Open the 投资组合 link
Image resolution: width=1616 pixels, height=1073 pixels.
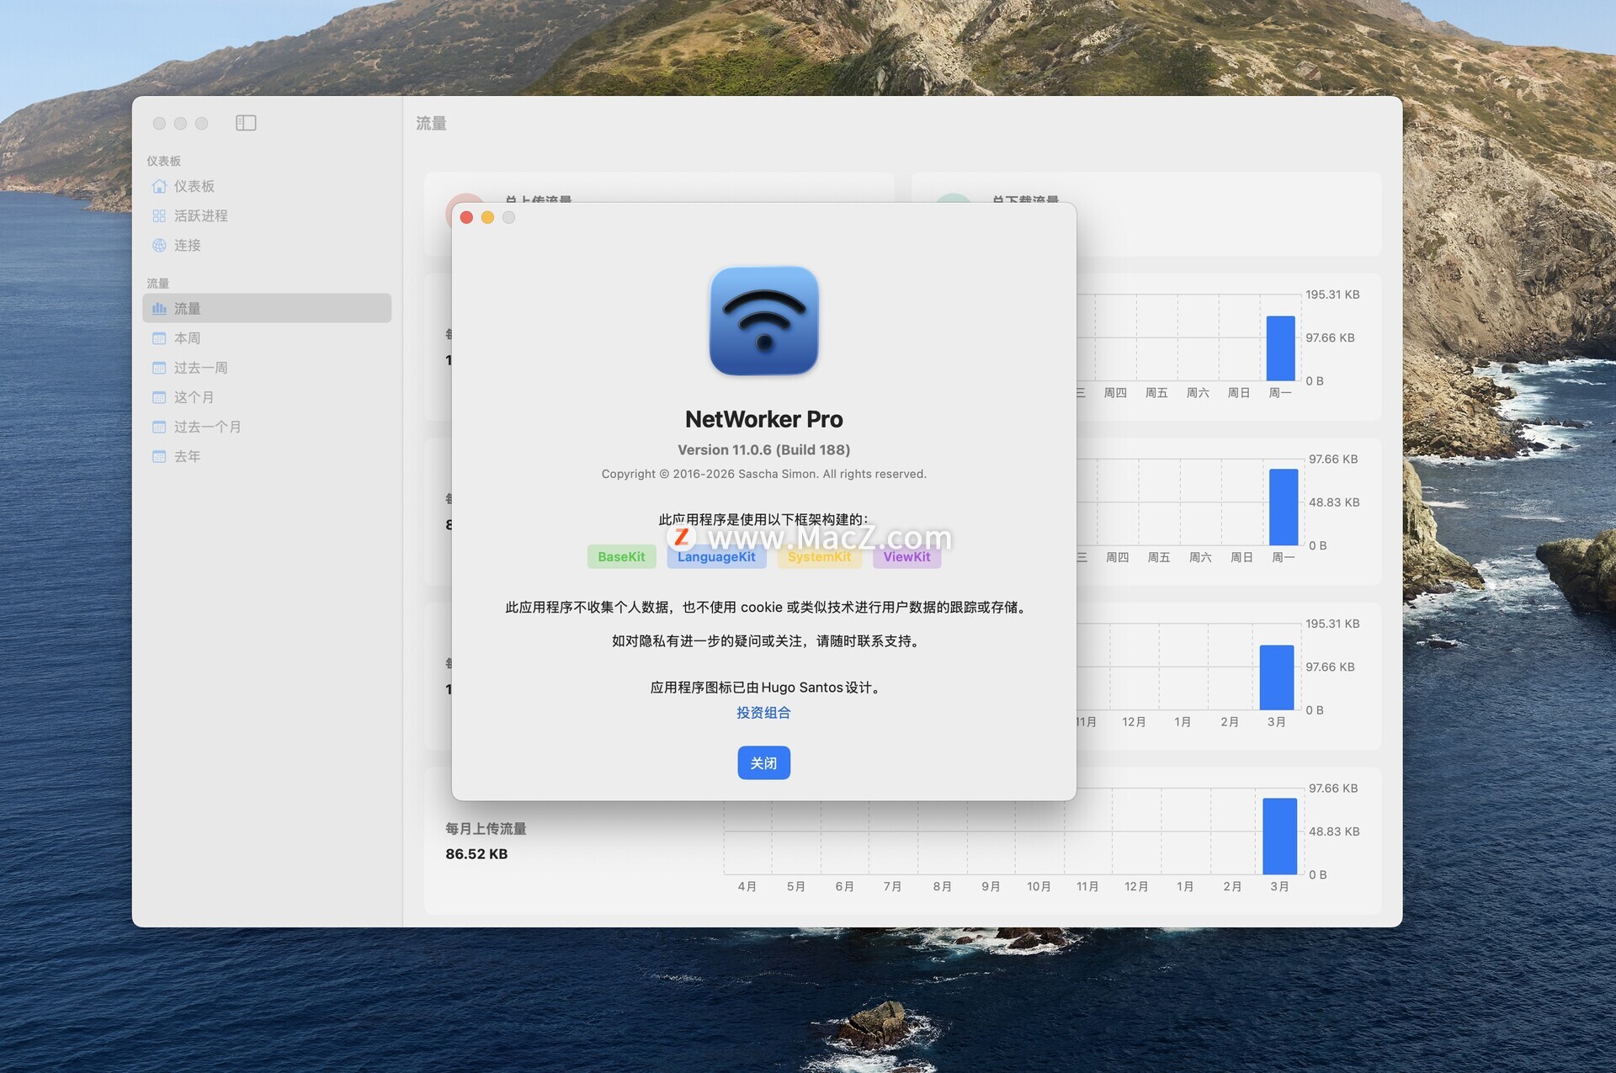(x=763, y=713)
